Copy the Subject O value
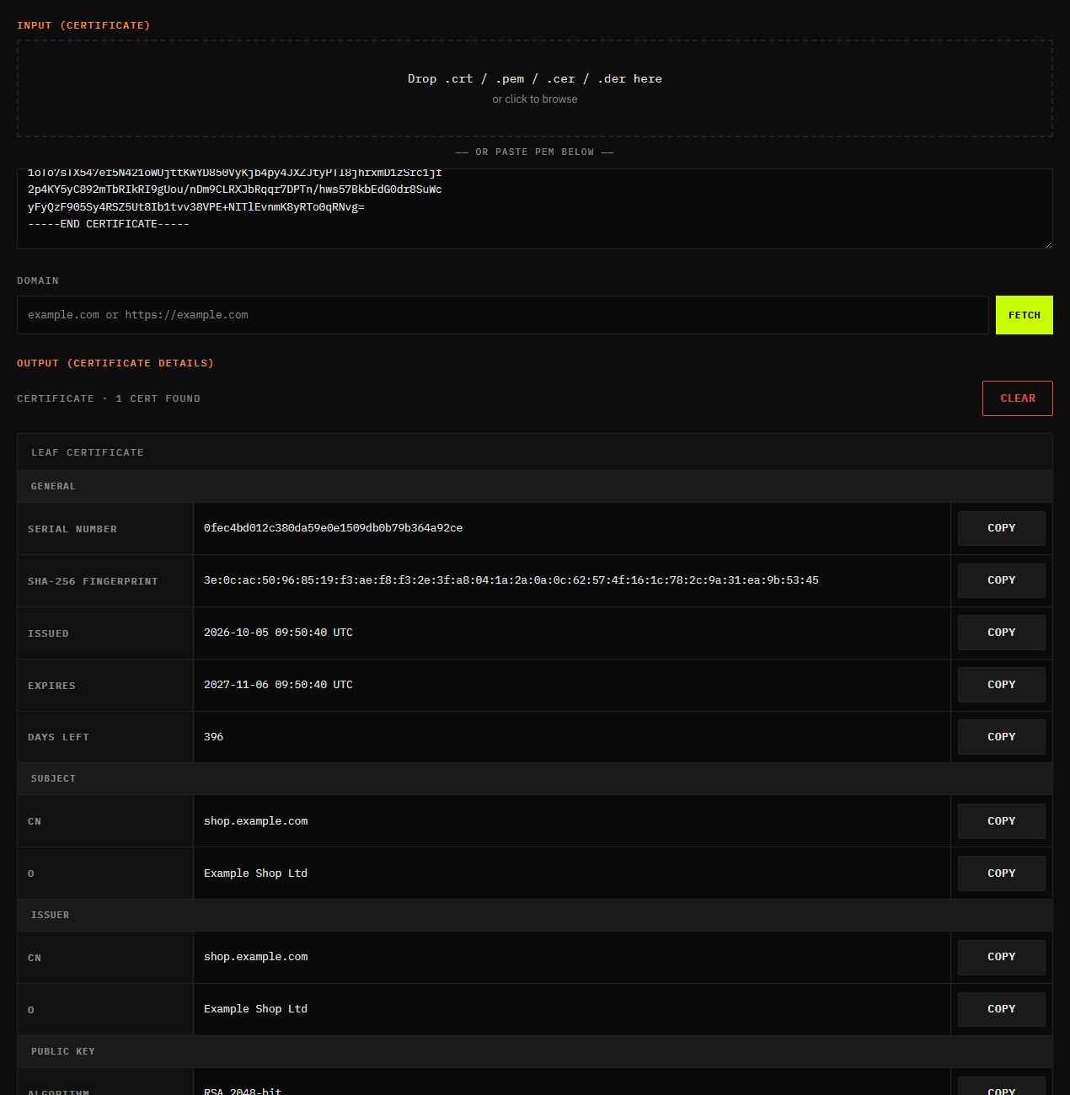The width and height of the screenshot is (1070, 1095). [x=1002, y=873]
